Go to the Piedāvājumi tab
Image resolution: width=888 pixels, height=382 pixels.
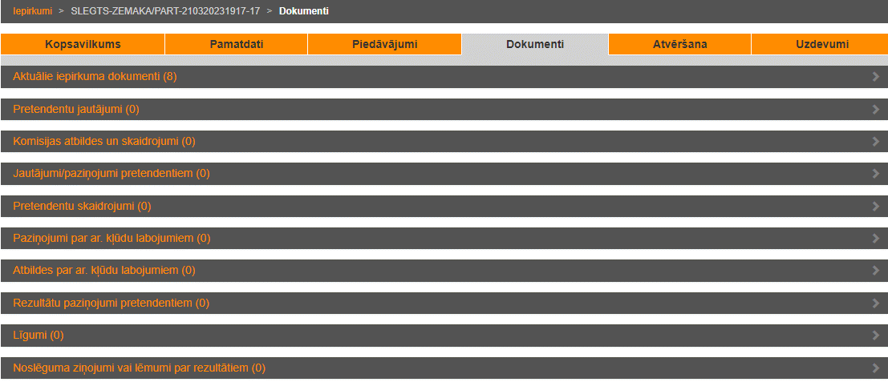click(384, 44)
